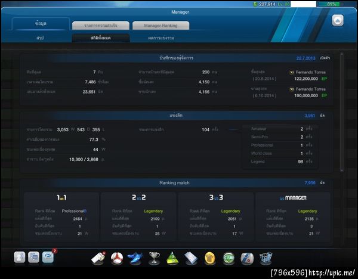The width and height of the screenshot is (358, 279).
Task: Click the 104 league wins value
Action: (x=205, y=129)
